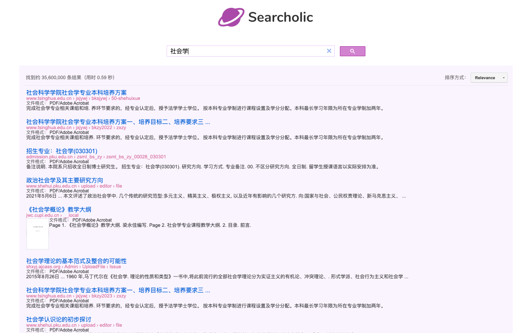Viewport: 532px width, 333px height.
Task: Start search with the magnifying glass button
Action: coord(352,51)
